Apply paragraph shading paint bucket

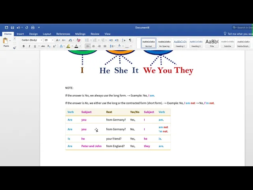click(119, 46)
